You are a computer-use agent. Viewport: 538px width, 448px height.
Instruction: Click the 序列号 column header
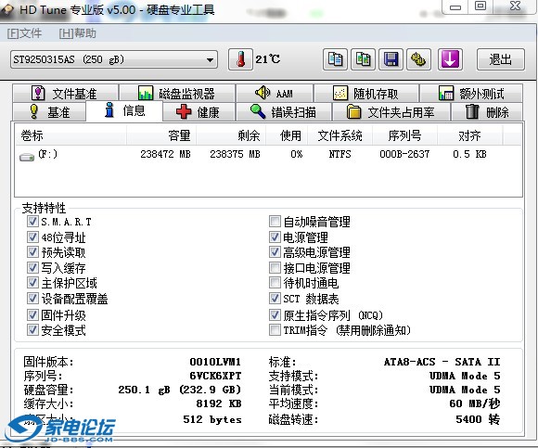tap(404, 135)
